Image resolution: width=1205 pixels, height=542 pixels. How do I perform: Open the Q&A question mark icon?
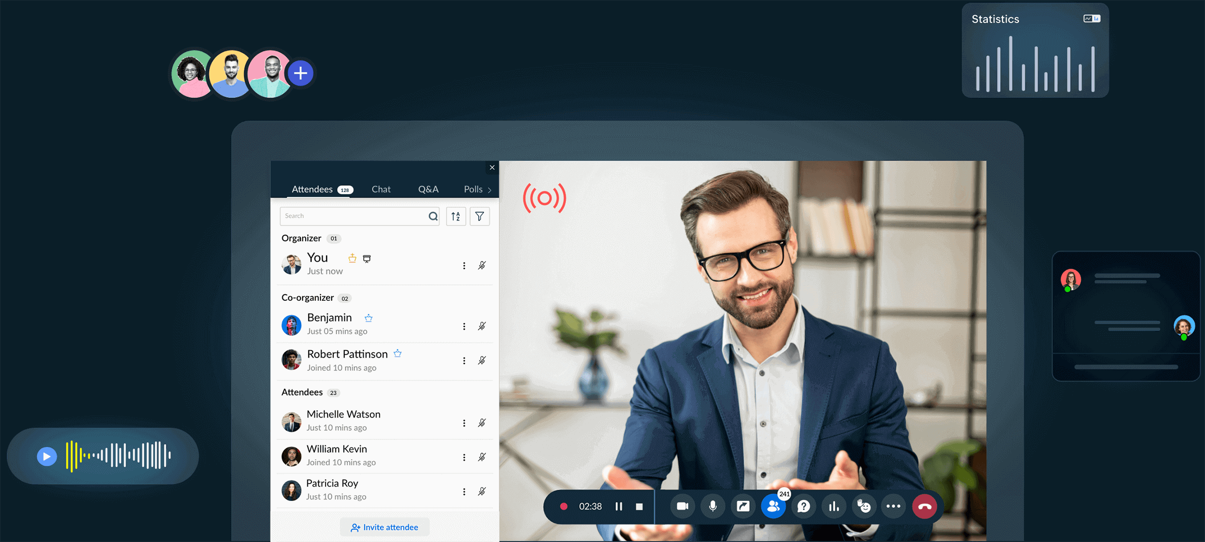point(804,506)
